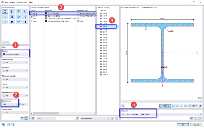The height and width of the screenshot is (128, 204).
Task: Open second Section size dropdown showing All
Action: point(24,104)
